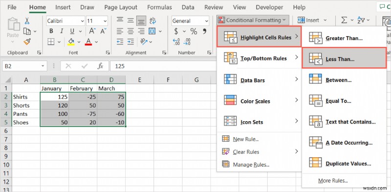Select Between... rule

point(344,80)
